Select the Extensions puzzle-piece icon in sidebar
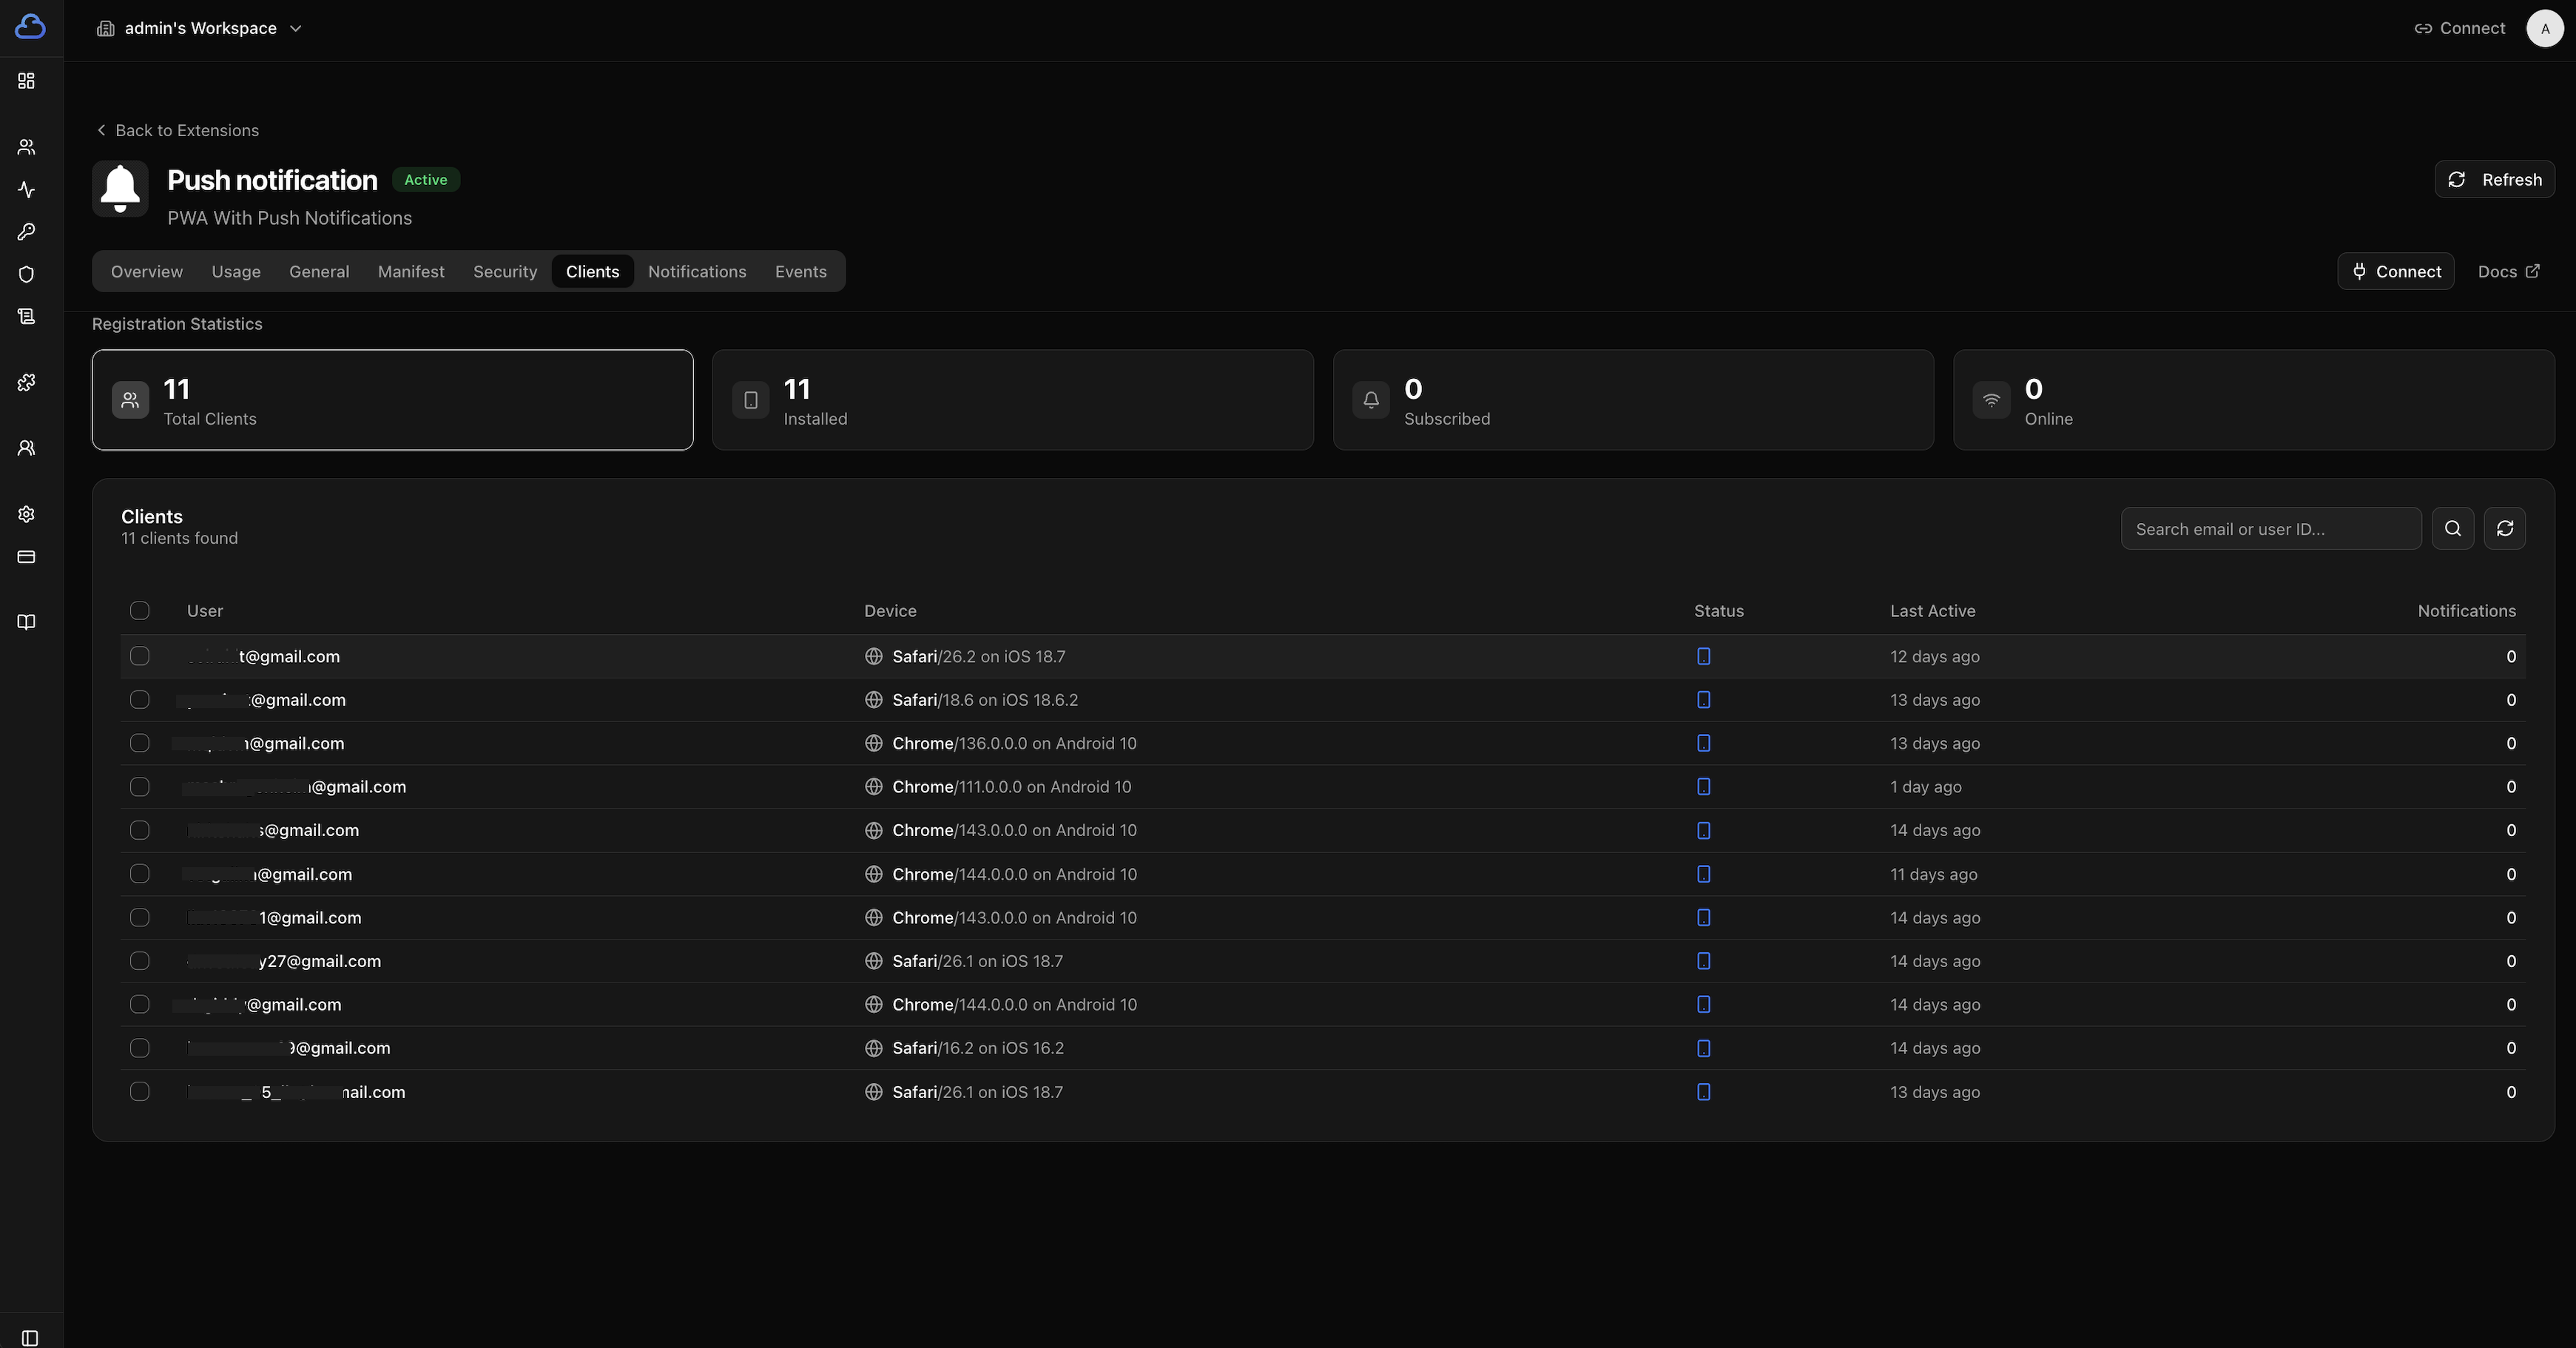This screenshot has width=2576, height=1348. 25,382
